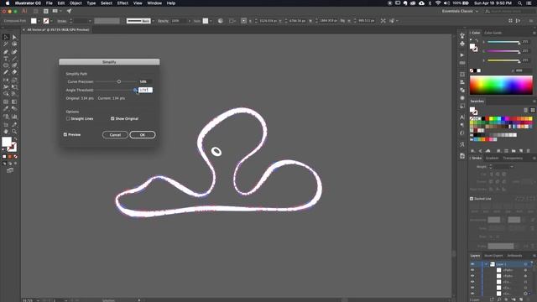Select the Eraser tool
Viewport: 537px width, 302px height.
(x=14, y=72)
